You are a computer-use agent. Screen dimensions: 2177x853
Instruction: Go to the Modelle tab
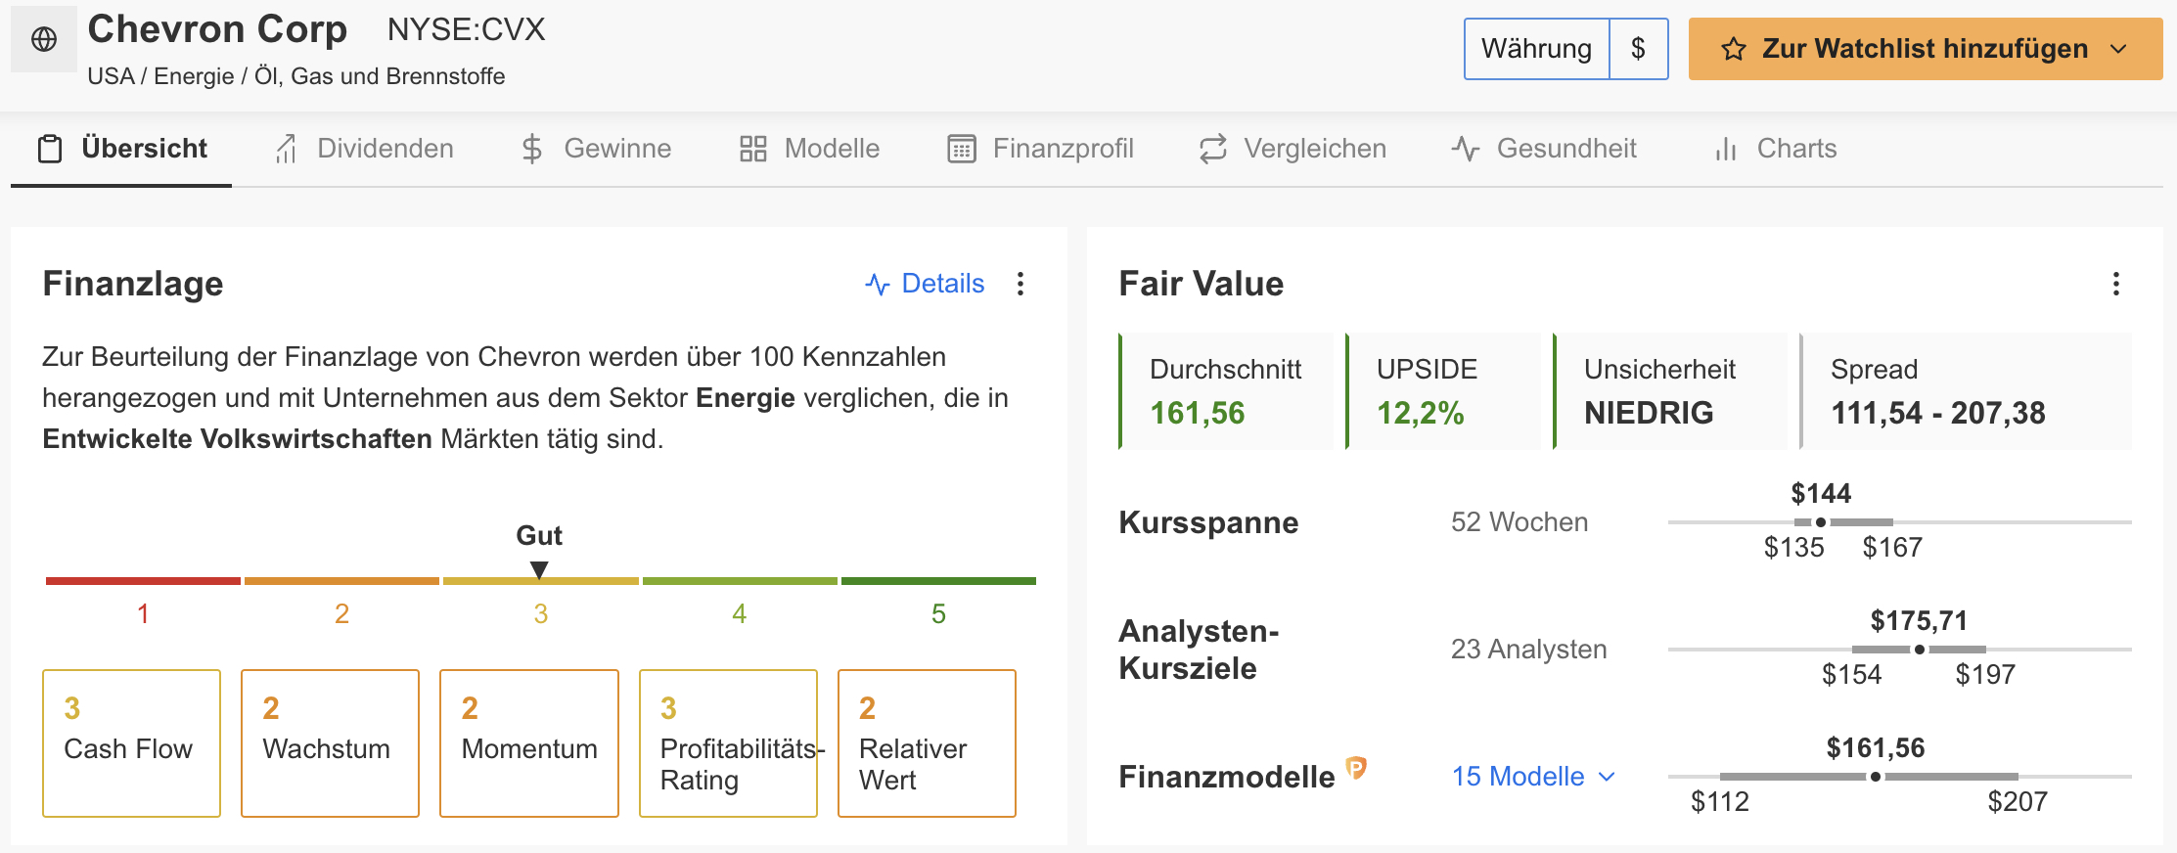(x=810, y=149)
